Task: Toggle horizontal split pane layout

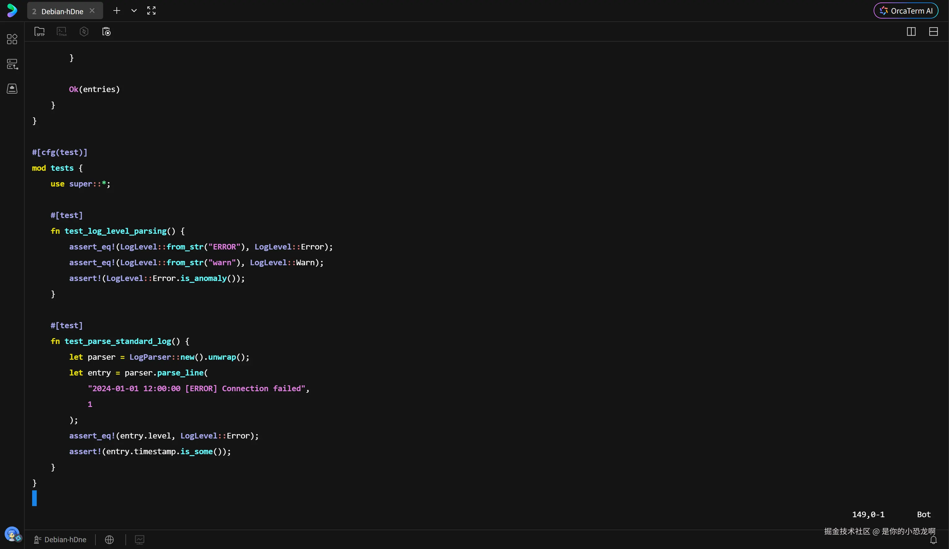Action: click(933, 31)
